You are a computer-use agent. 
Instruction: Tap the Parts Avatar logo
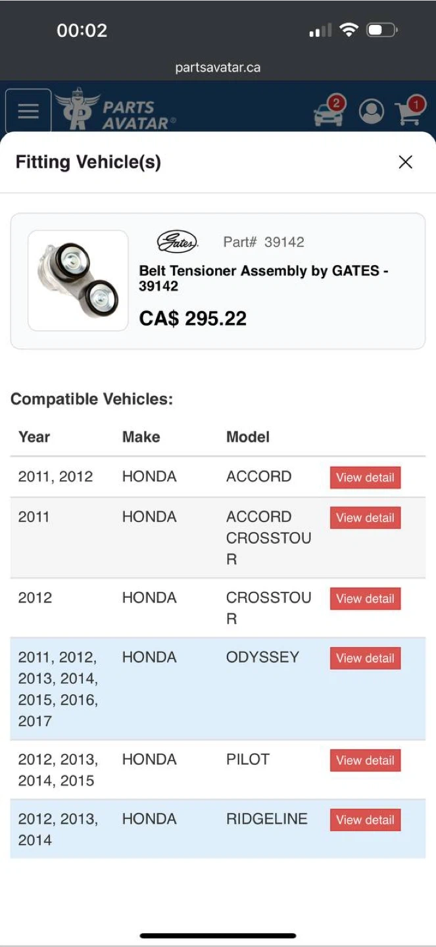[115, 110]
